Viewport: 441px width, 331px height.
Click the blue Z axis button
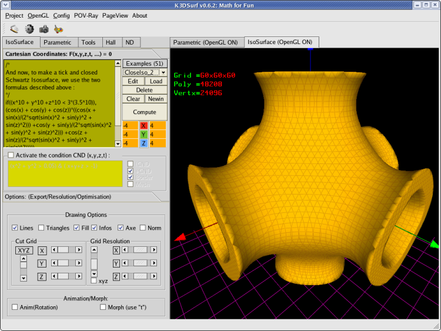click(144, 143)
